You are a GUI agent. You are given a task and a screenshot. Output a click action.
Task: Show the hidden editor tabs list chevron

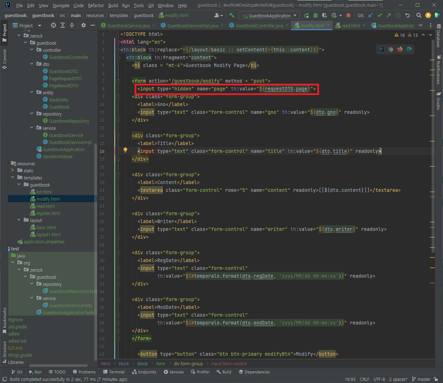click(x=421, y=25)
